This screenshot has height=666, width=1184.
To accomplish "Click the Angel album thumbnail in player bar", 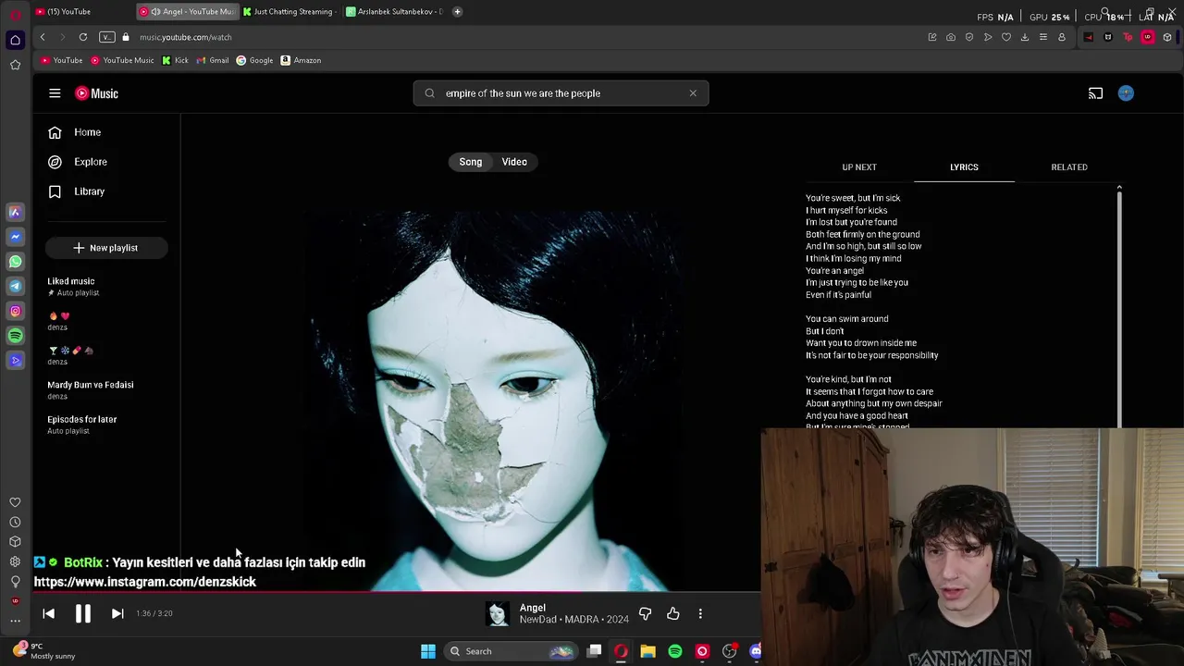I will click(498, 614).
